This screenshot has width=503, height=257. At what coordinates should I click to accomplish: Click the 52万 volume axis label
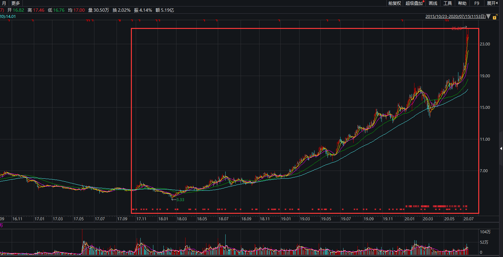(x=484, y=242)
